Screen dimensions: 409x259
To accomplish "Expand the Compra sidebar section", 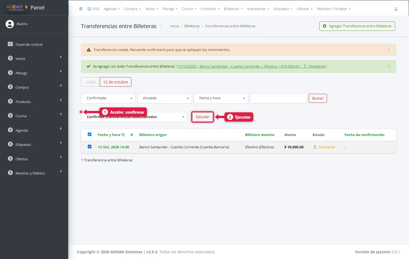I will 34,87.
